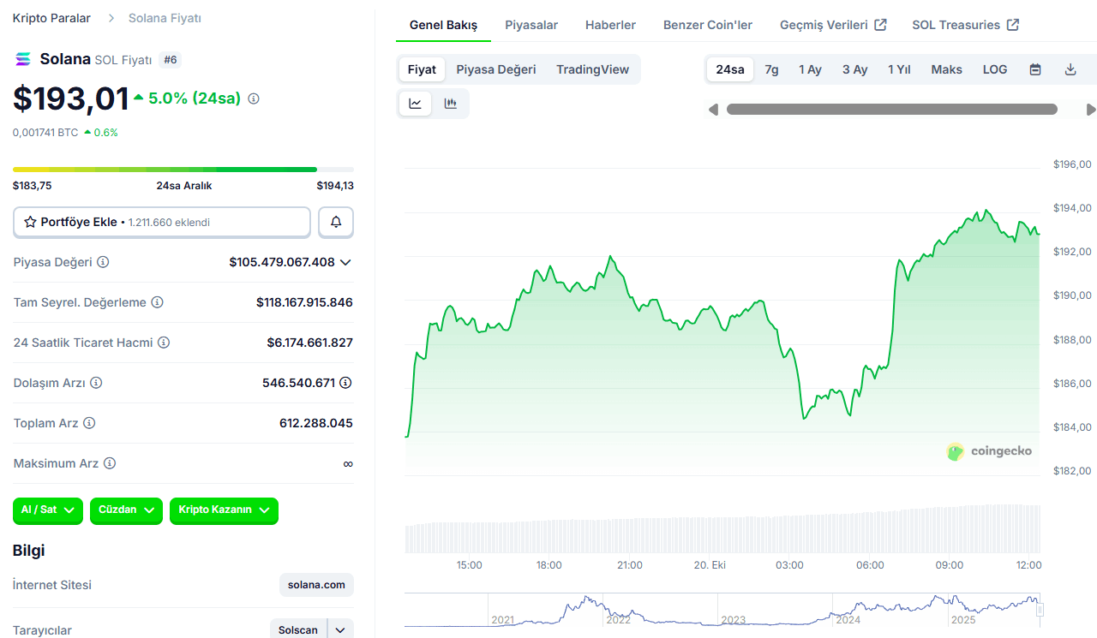1097x638 pixels.
Task: Switch to candlestick chart view
Action: (x=450, y=104)
